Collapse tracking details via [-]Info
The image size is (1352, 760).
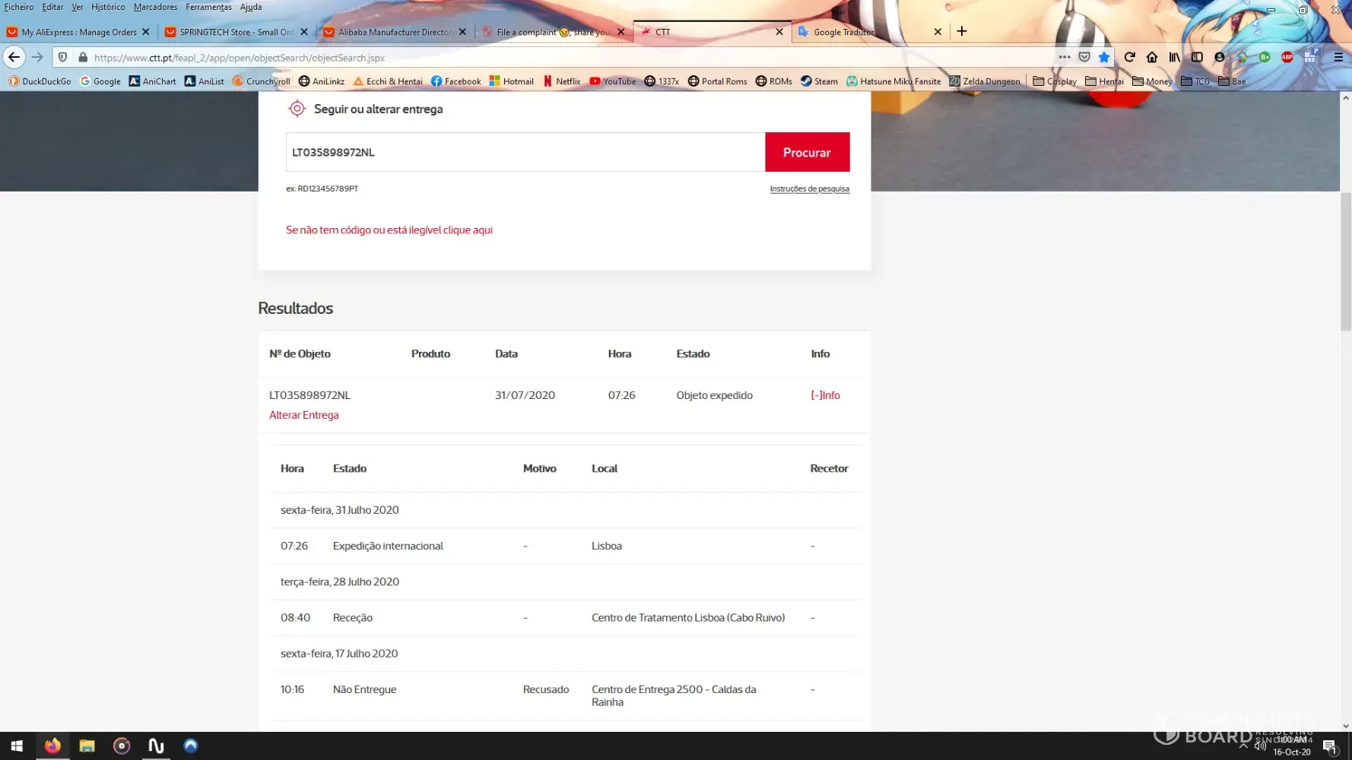click(x=825, y=395)
